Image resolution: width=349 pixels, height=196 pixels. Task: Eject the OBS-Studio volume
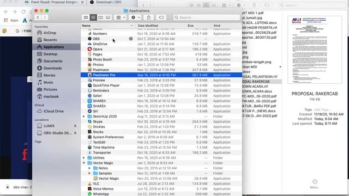[x=75, y=133]
